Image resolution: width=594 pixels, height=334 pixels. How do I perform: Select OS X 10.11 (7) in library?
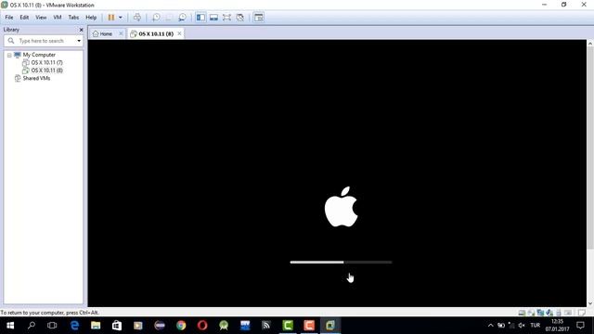tap(46, 62)
